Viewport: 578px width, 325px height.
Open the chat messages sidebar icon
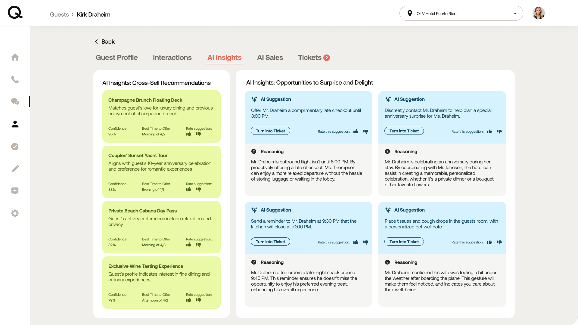[15, 102]
